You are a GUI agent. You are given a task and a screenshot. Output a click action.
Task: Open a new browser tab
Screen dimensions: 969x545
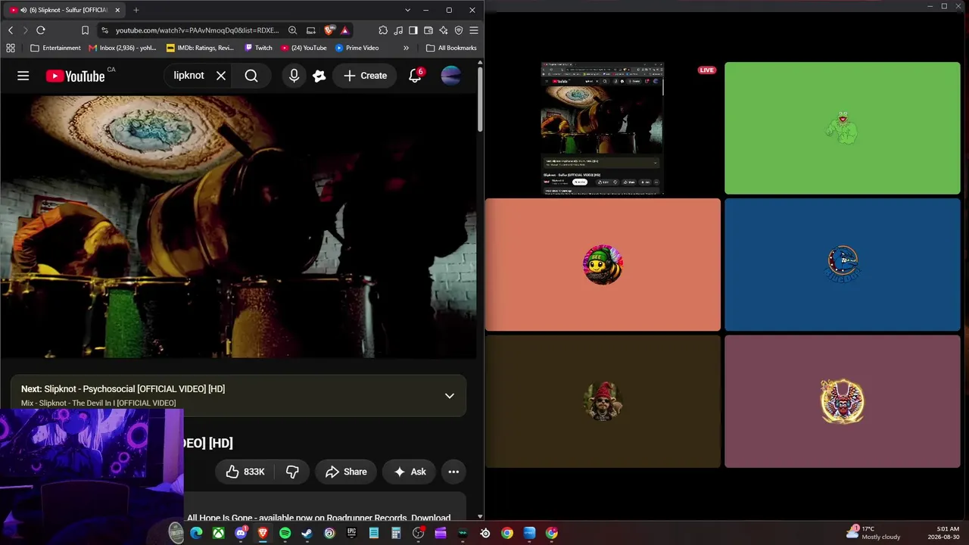(x=136, y=10)
